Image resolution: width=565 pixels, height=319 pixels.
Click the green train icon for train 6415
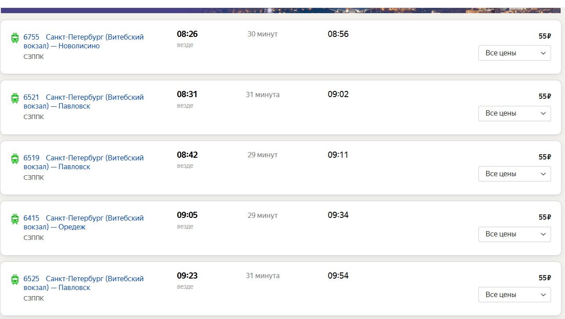point(15,219)
